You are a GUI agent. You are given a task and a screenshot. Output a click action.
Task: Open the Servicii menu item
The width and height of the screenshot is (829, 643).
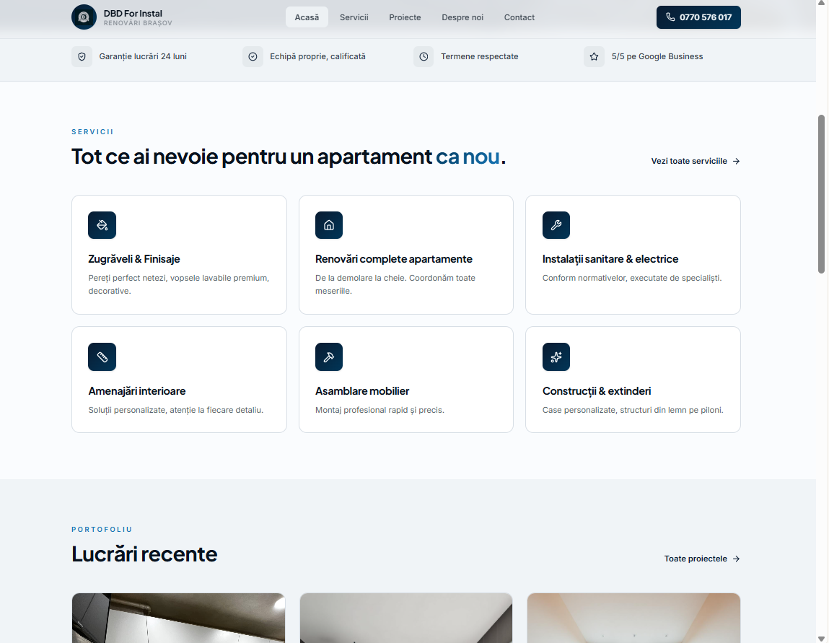click(354, 17)
